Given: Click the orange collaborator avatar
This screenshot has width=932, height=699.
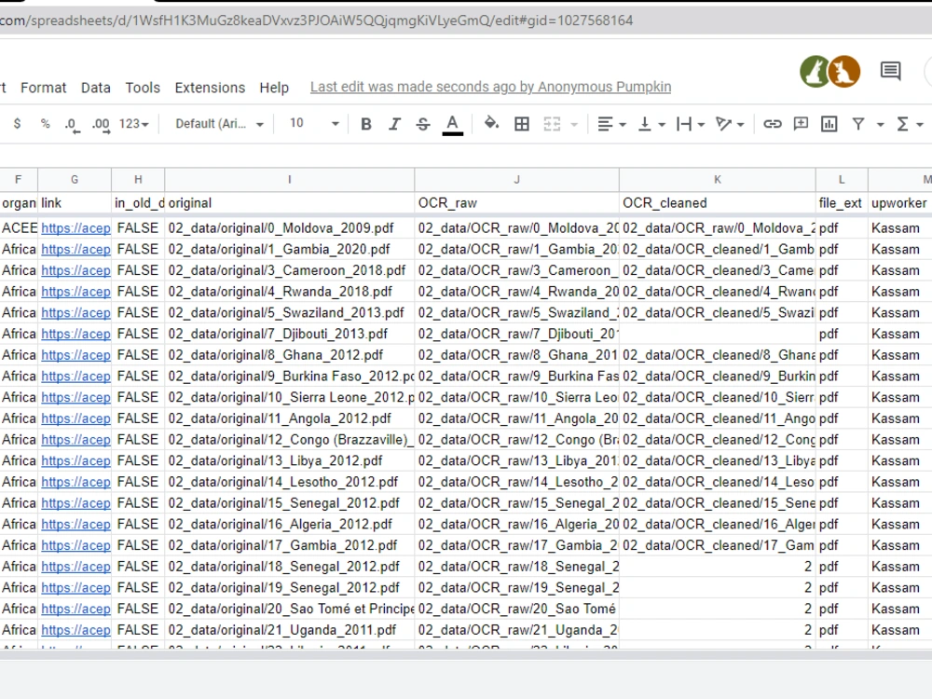Looking at the screenshot, I should pyautogui.click(x=844, y=72).
